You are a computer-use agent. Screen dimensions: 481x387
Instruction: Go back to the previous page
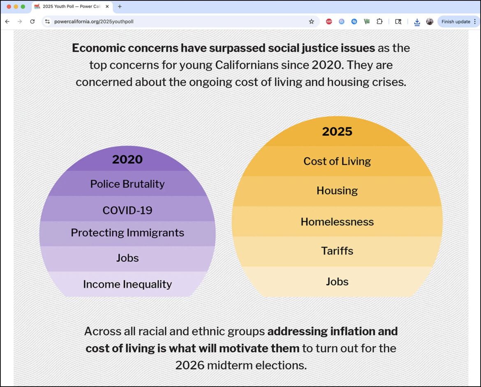tap(7, 21)
